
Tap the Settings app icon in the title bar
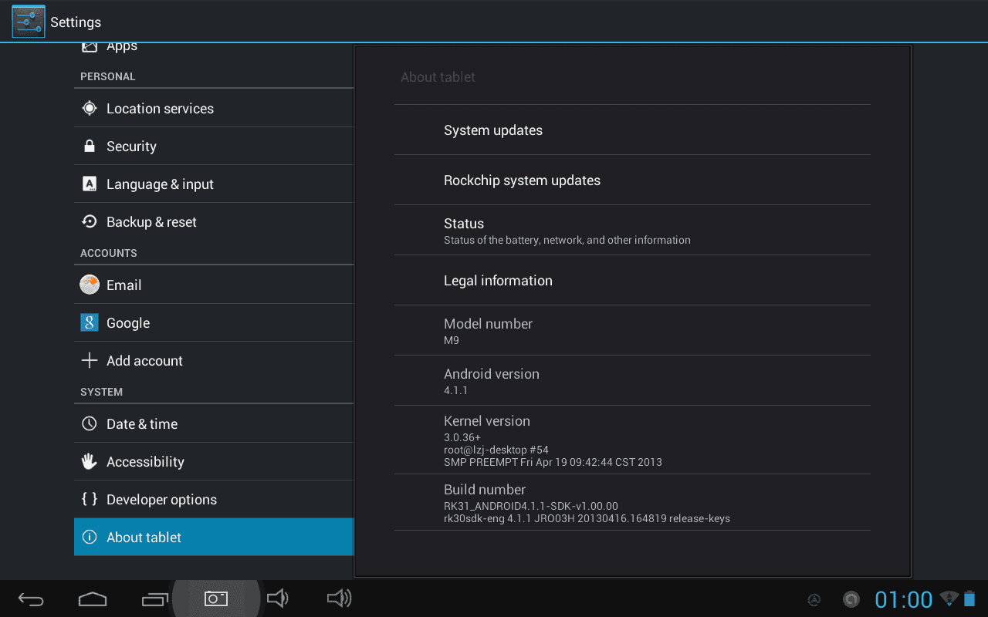29,22
